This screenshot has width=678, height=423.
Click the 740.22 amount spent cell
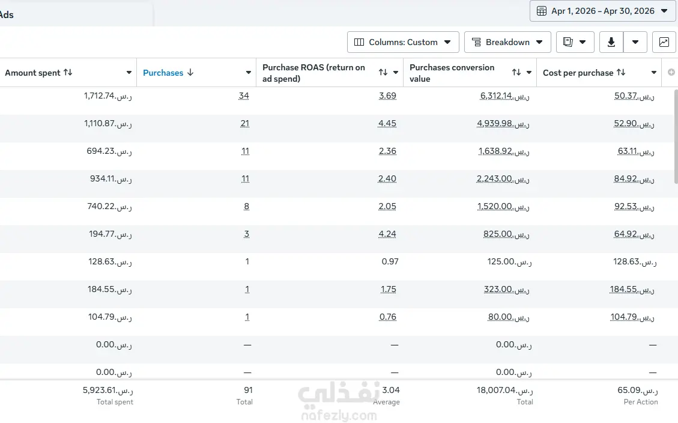click(x=109, y=206)
